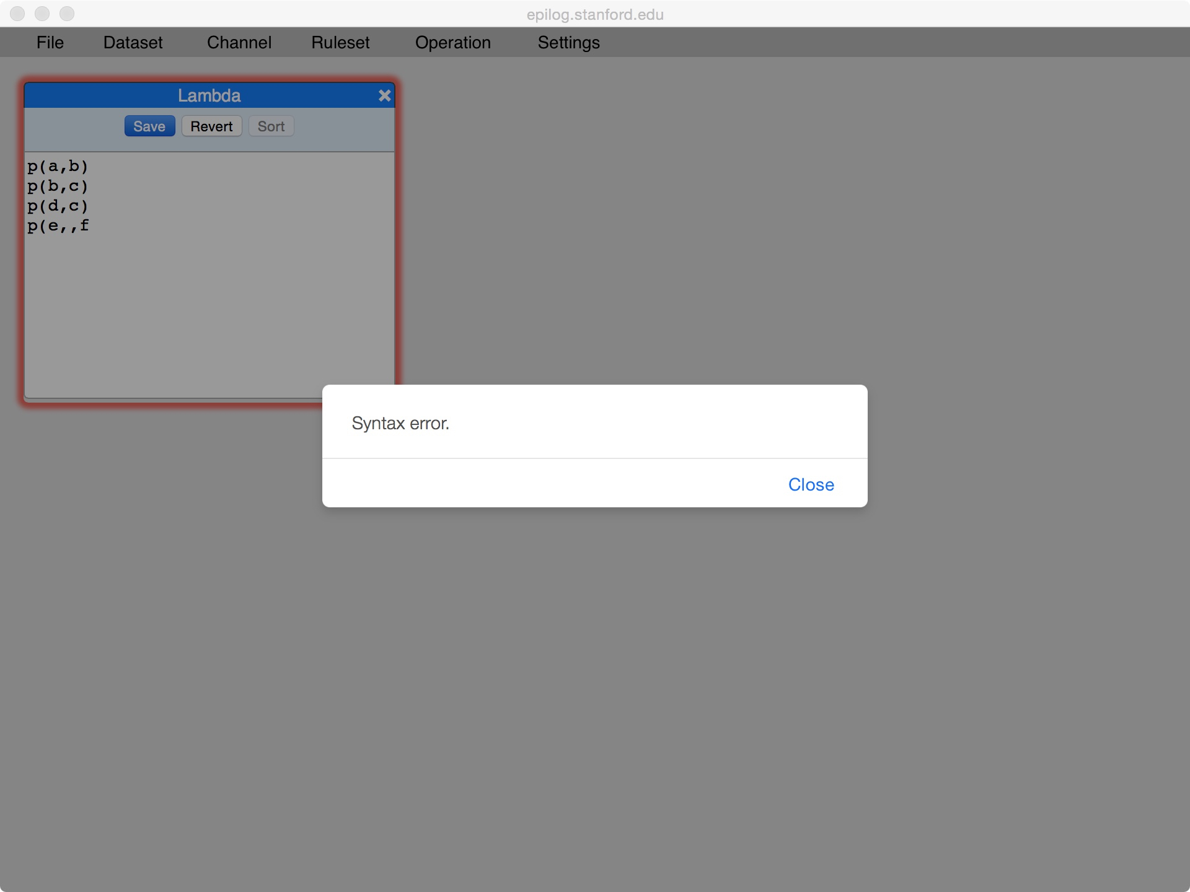Viewport: 1190px width, 892px height.
Task: Click the erroneous line p(e,,f
Action: click(x=58, y=225)
